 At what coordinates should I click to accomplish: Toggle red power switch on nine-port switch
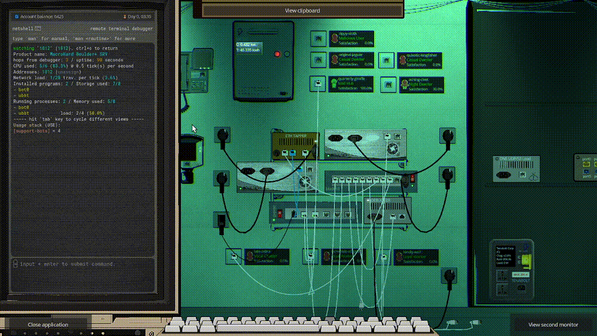click(413, 178)
